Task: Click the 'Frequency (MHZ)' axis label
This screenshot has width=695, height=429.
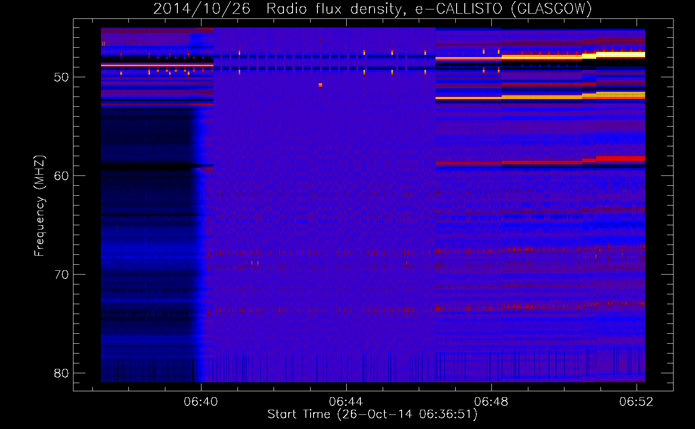Action: pyautogui.click(x=39, y=206)
